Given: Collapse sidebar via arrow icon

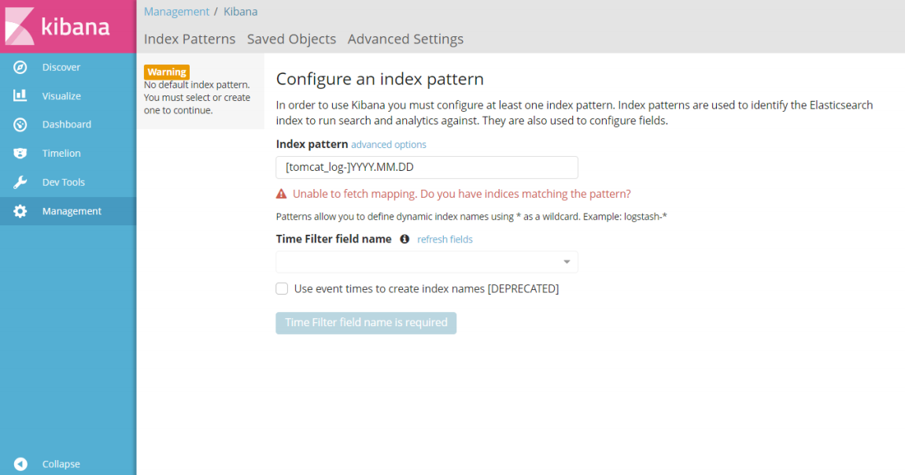Looking at the screenshot, I should pos(20,464).
